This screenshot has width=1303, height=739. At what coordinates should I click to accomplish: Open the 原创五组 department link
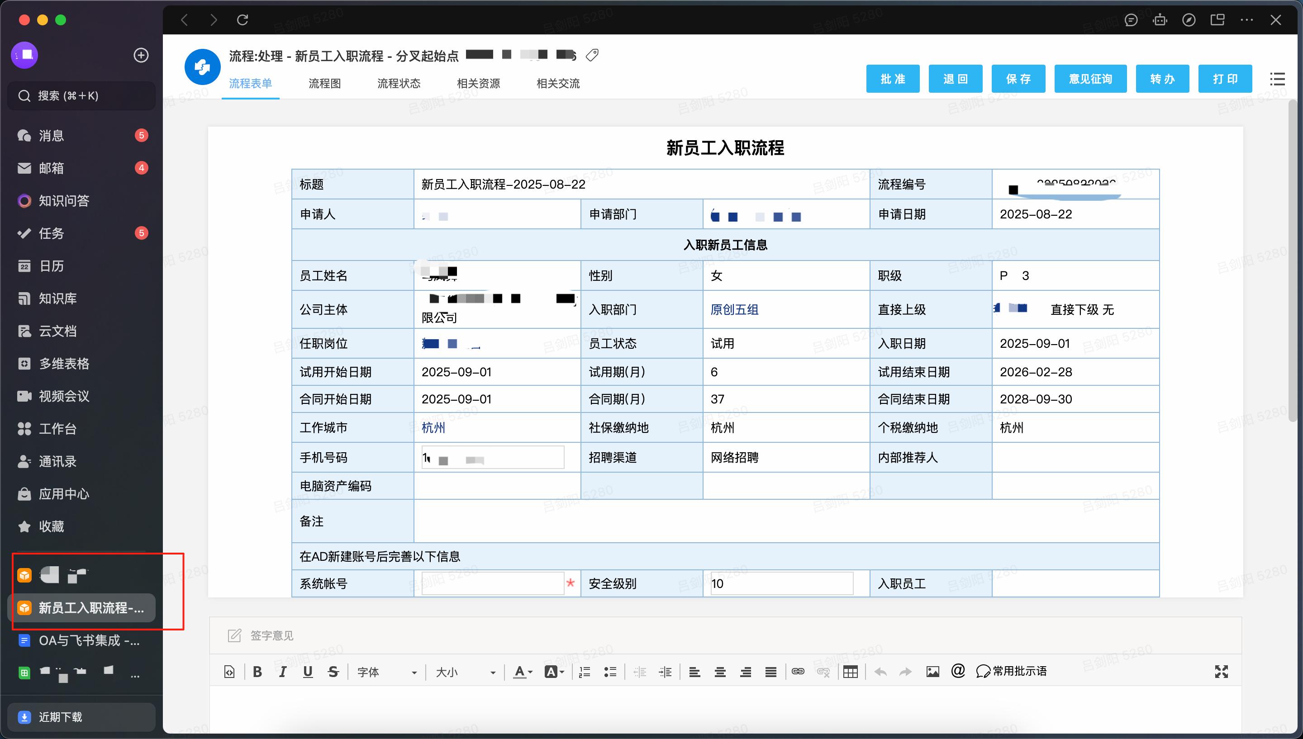pos(734,309)
